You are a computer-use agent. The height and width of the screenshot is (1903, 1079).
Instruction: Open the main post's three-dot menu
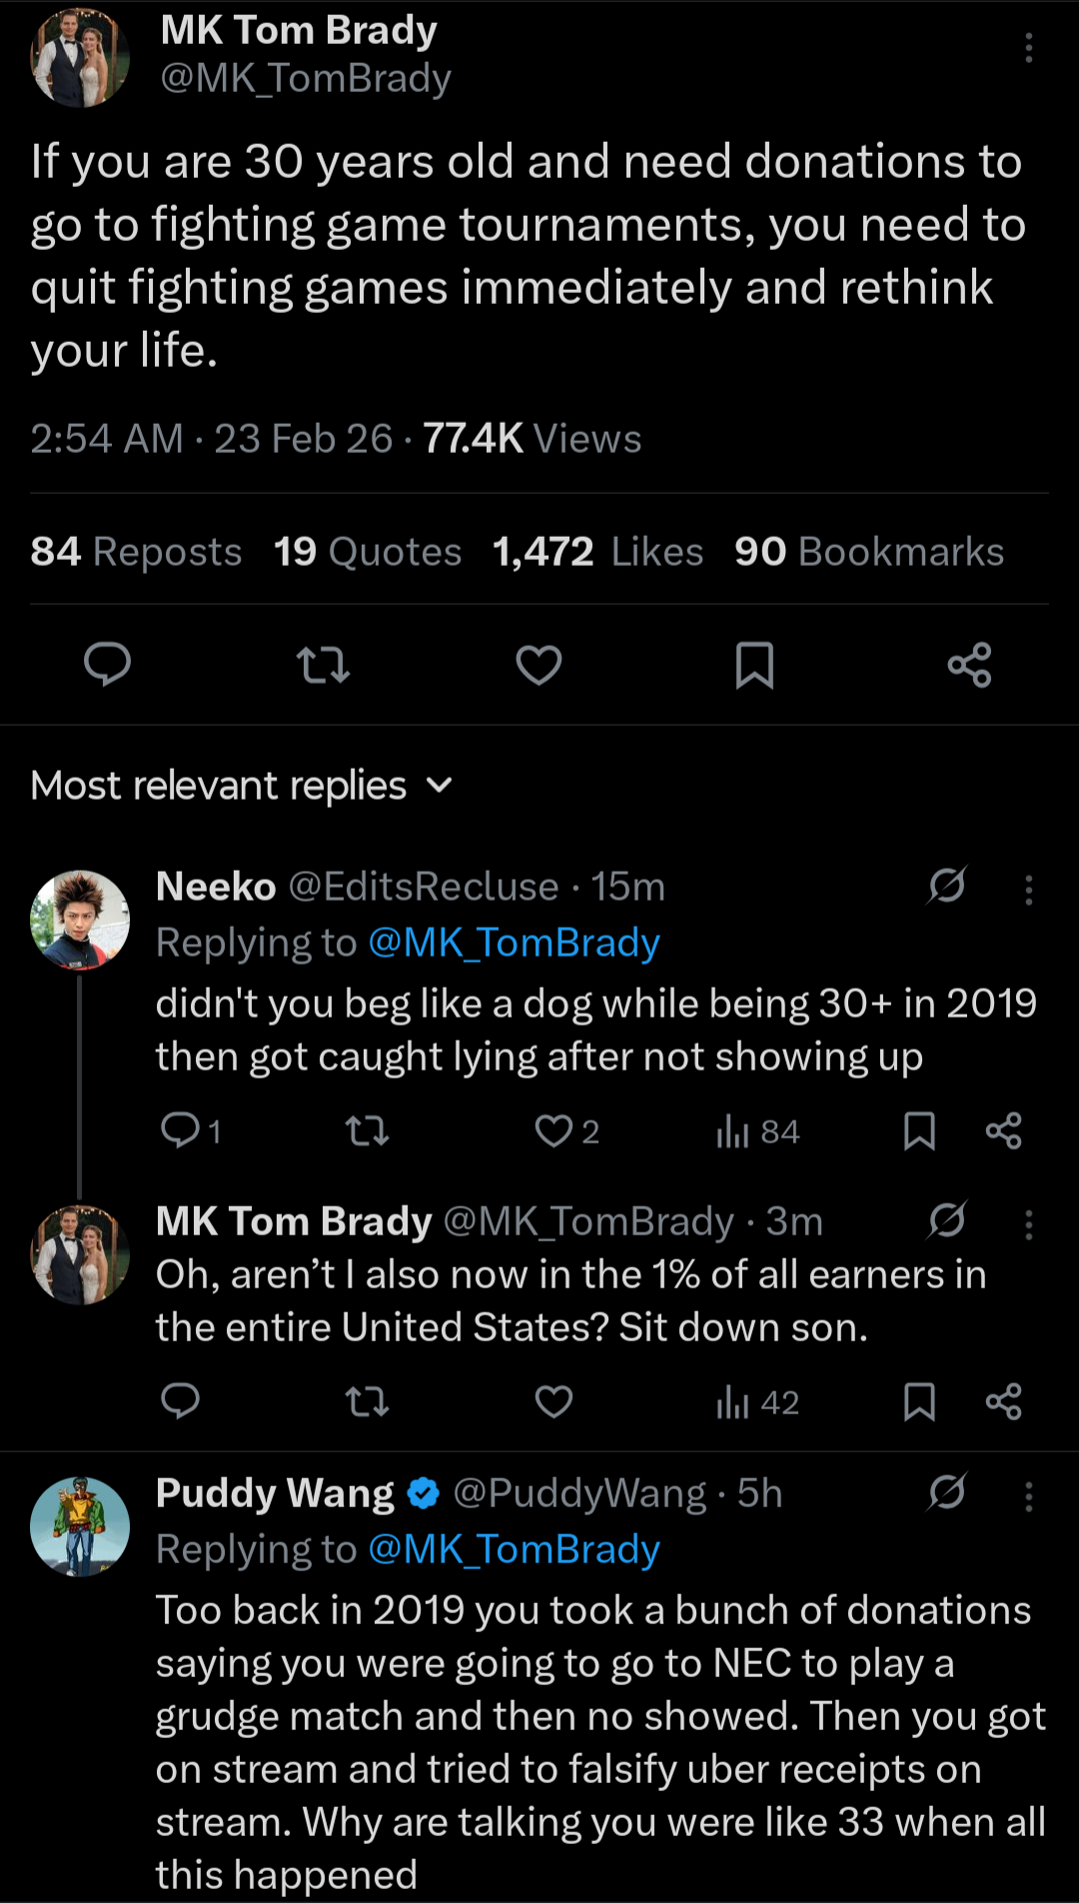tap(1028, 48)
